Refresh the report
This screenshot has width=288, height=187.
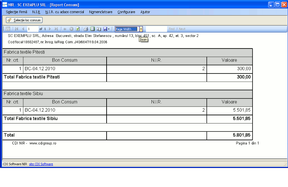point(78,29)
